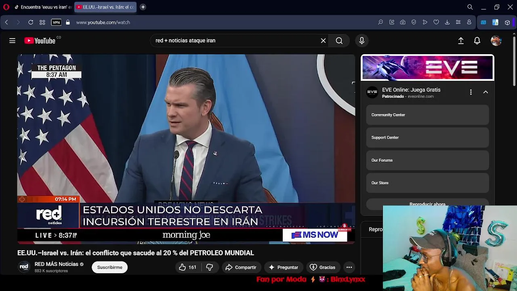Like the video with 161 likes
The width and height of the screenshot is (517, 291).
[187, 267]
